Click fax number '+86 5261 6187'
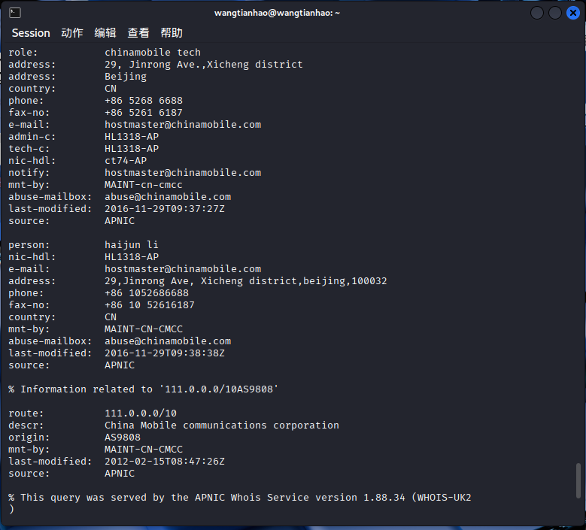 click(144, 113)
